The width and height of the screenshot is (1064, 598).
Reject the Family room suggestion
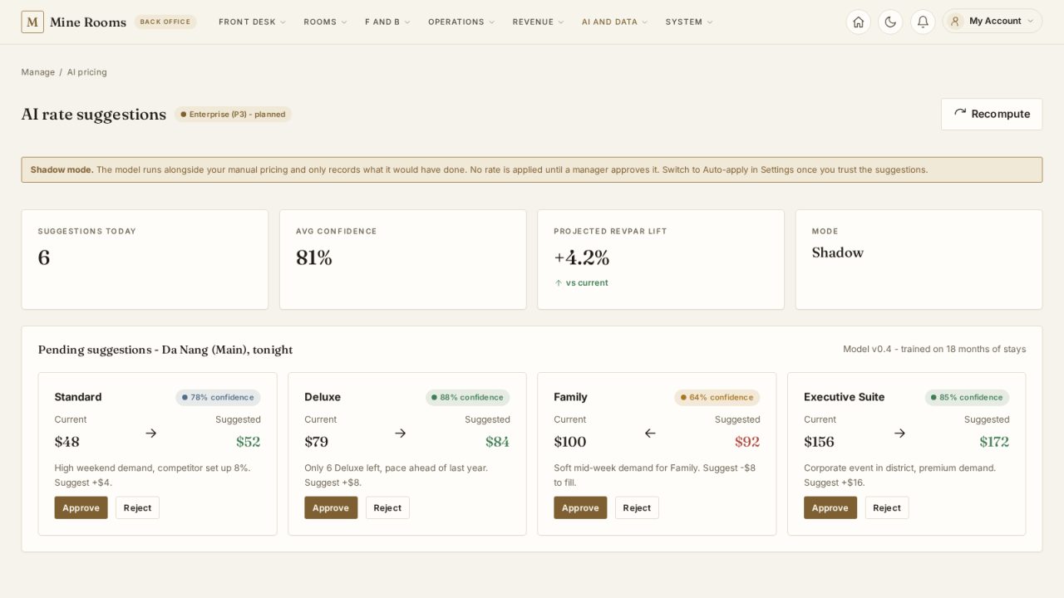pyautogui.click(x=637, y=507)
